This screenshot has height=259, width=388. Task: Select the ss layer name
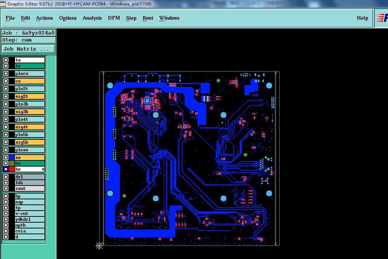[x=30, y=158]
